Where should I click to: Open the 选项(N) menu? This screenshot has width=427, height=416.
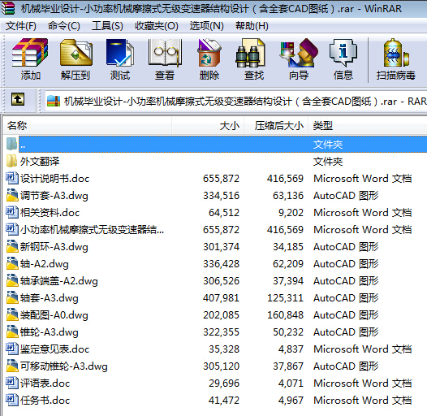[207, 26]
